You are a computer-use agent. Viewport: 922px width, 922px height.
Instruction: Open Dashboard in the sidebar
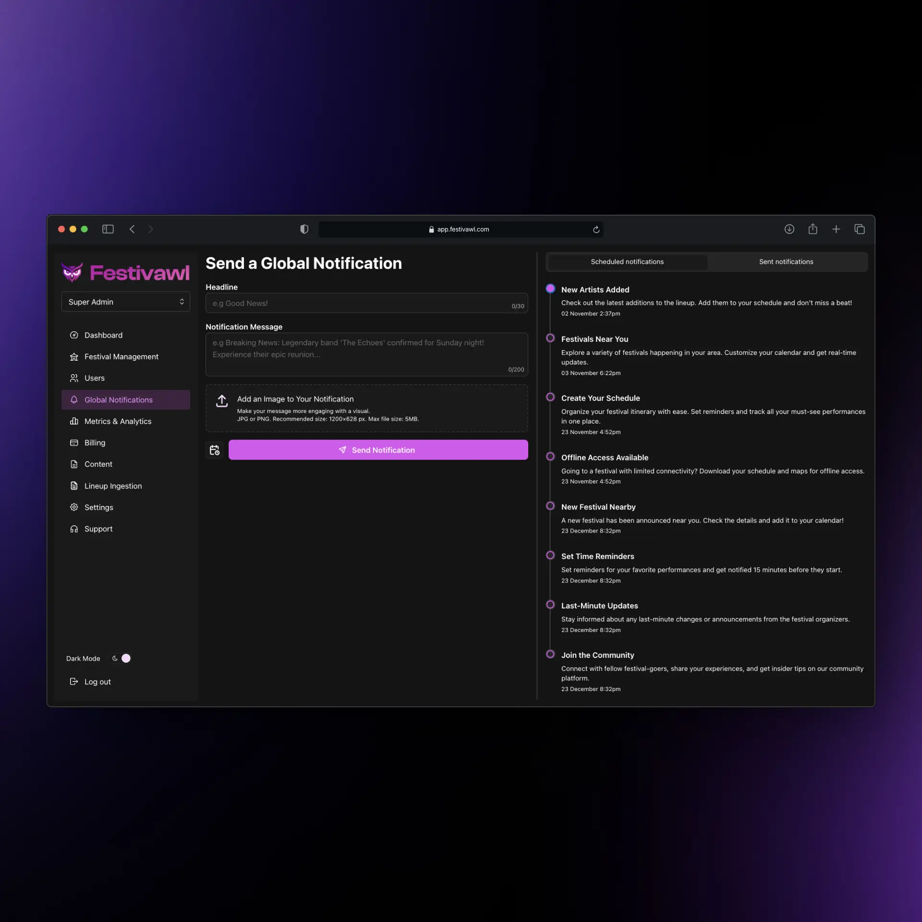[126, 335]
